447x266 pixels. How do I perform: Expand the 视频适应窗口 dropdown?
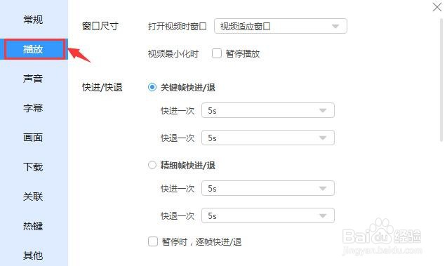281,26
